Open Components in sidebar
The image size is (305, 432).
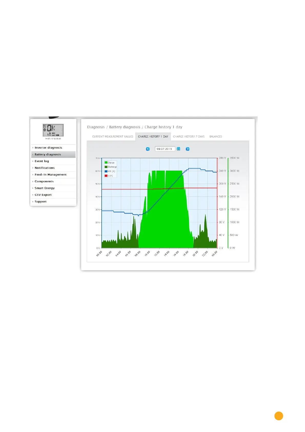point(53,181)
